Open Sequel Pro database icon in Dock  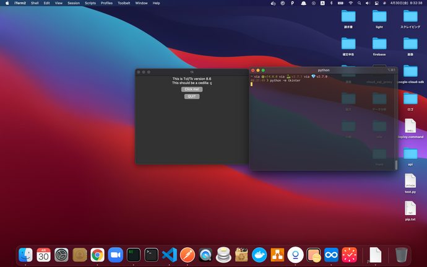coord(223,255)
